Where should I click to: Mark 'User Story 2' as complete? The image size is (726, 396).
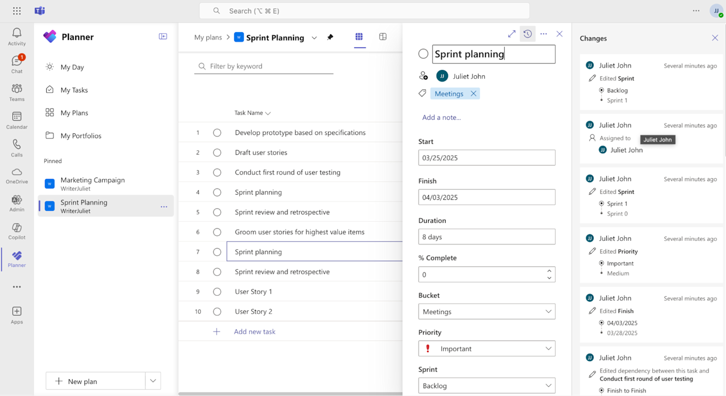point(217,311)
